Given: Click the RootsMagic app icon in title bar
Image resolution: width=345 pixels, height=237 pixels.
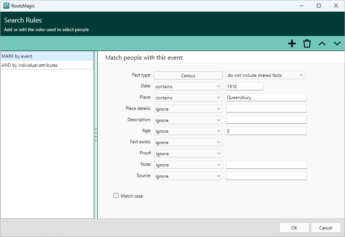Looking at the screenshot, I should point(6,6).
